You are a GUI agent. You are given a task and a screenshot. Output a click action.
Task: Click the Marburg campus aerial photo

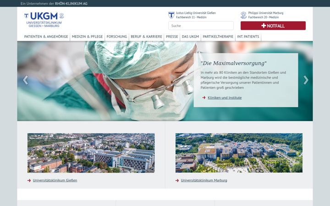tap(239, 153)
